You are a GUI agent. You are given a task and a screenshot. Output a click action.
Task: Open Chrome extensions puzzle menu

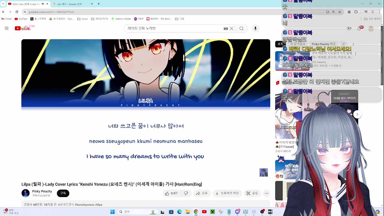point(356,12)
